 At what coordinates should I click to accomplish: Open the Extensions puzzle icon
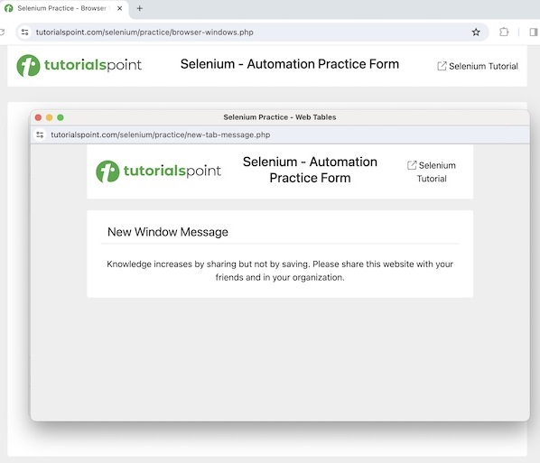tap(504, 32)
